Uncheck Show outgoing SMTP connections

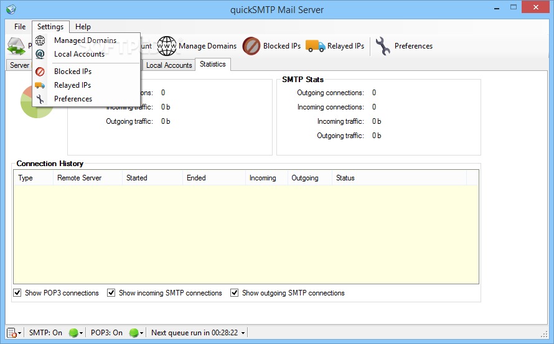click(234, 293)
